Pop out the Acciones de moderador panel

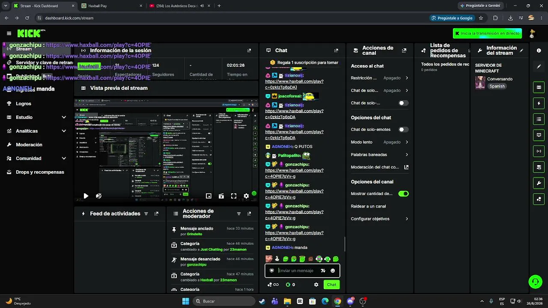(x=249, y=213)
